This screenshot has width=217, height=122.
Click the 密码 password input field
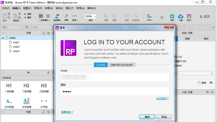[115, 91]
